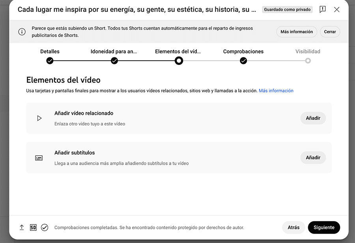Click the info icon in the Shorts notice banner
The image size is (355, 243).
pos(22,32)
